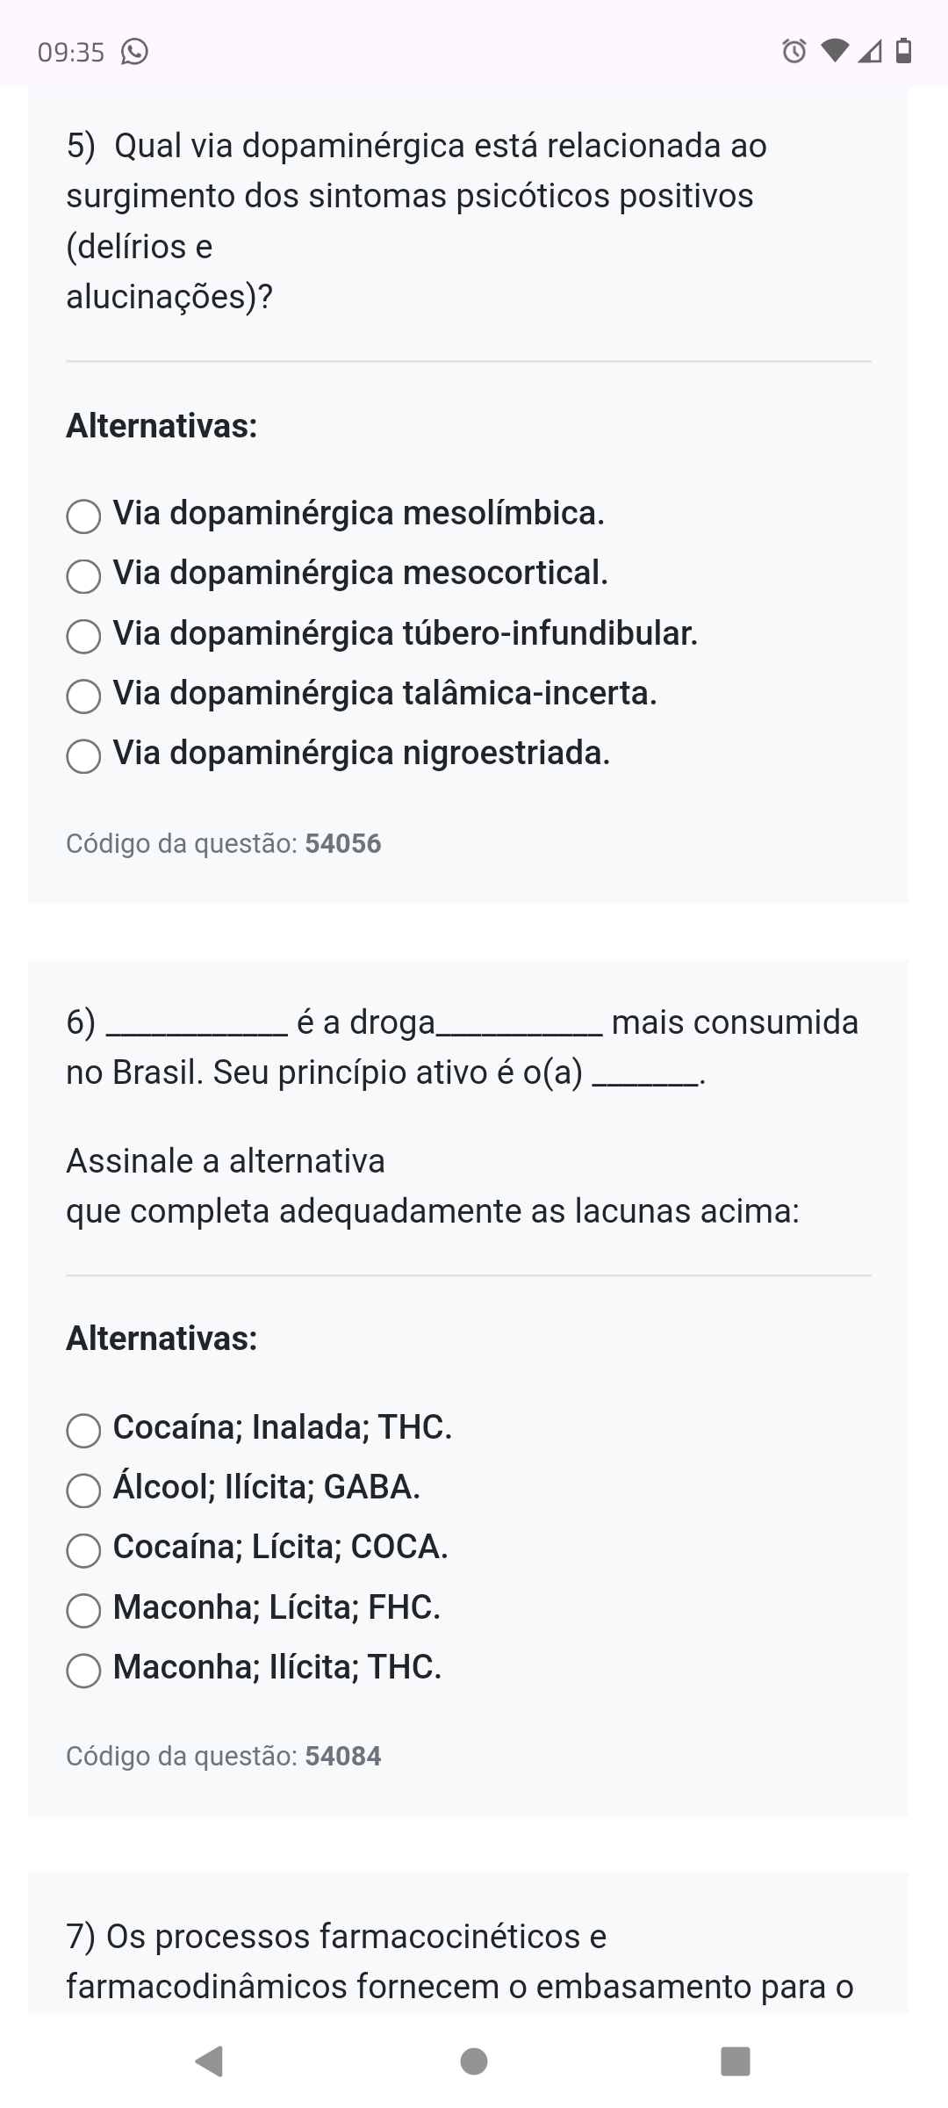This screenshot has height=2108, width=948.
Task: Select "Maconha; Lícita; FHC" option
Action: click(x=83, y=1610)
